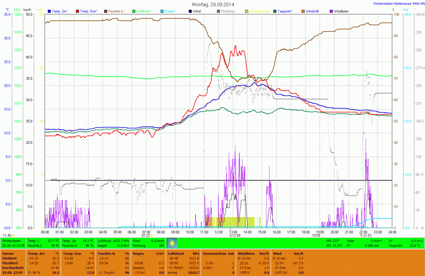This screenshot has width=425, height=276.
Task: Click the Richtung gray color swatch
Action: 218,11
